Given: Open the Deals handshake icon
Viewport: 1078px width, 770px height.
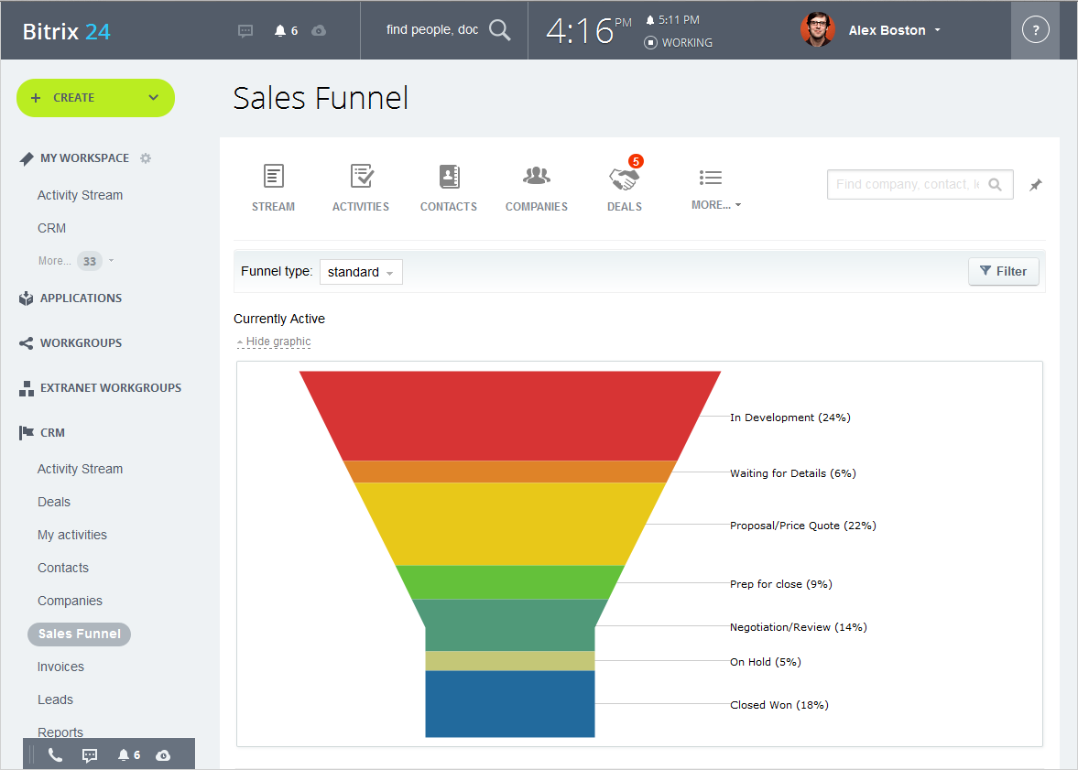Looking at the screenshot, I should pos(624,178).
